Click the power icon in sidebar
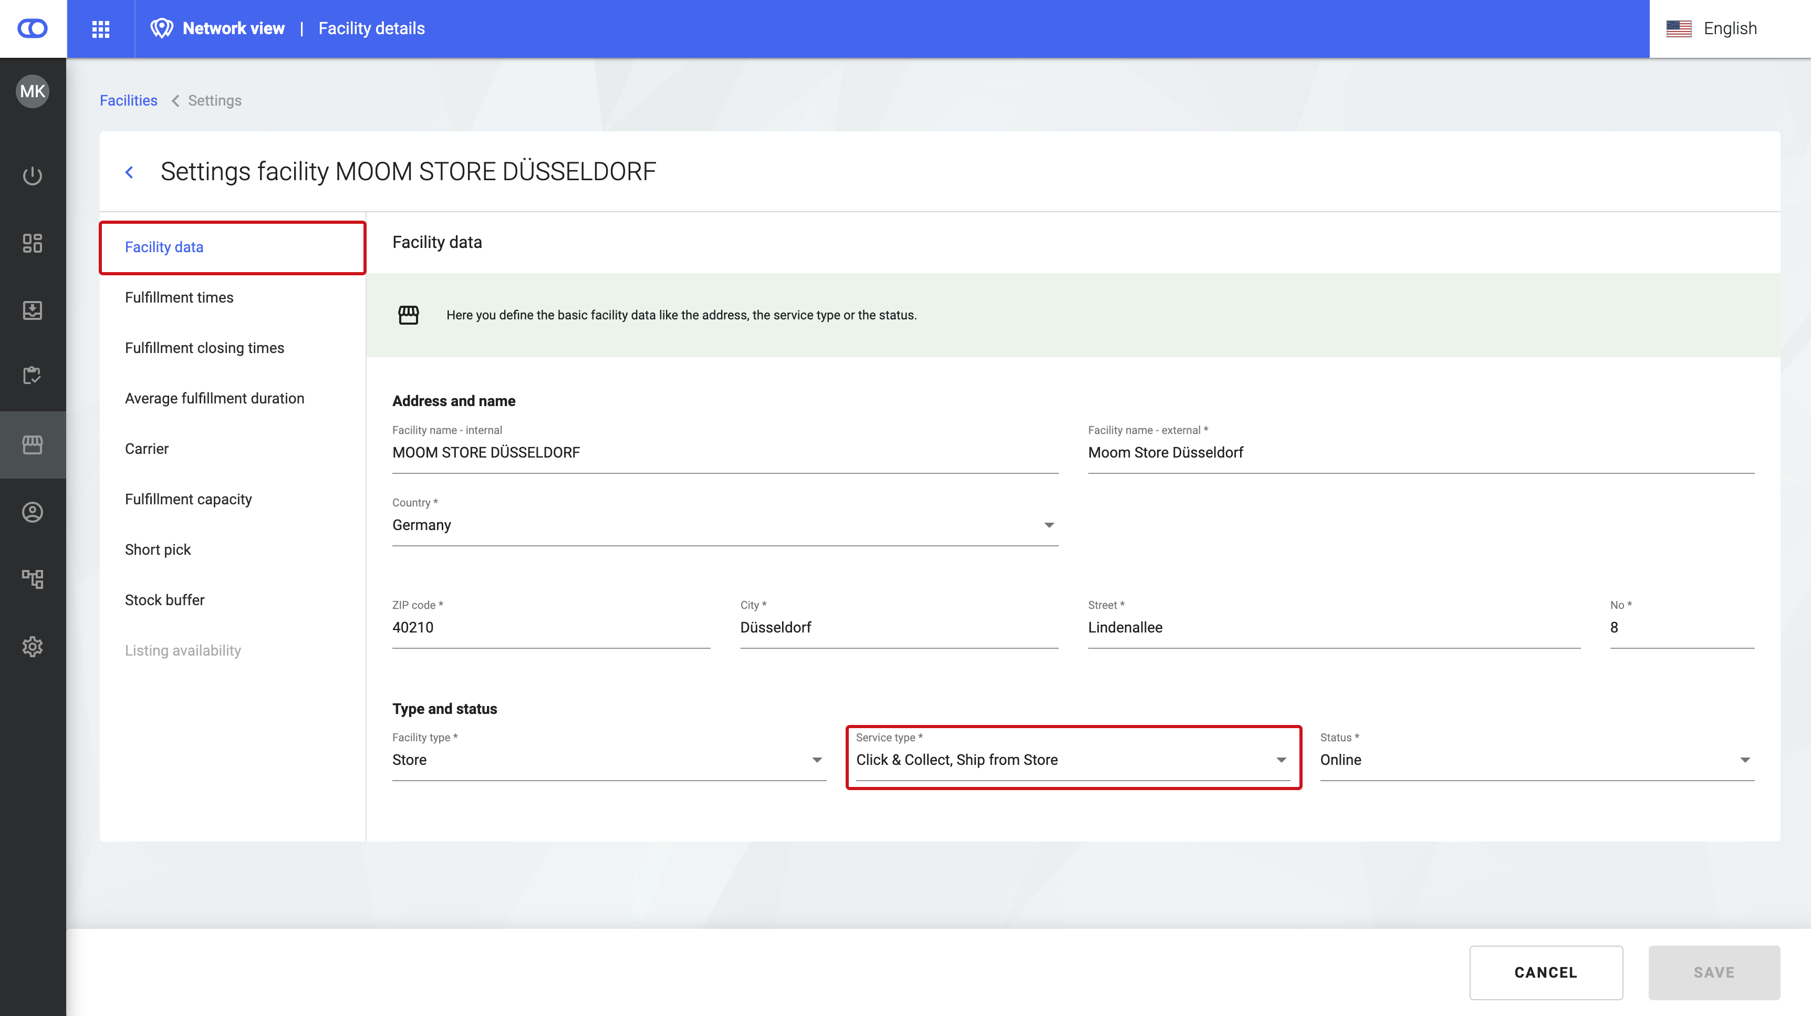This screenshot has height=1016, width=1811. [33, 176]
